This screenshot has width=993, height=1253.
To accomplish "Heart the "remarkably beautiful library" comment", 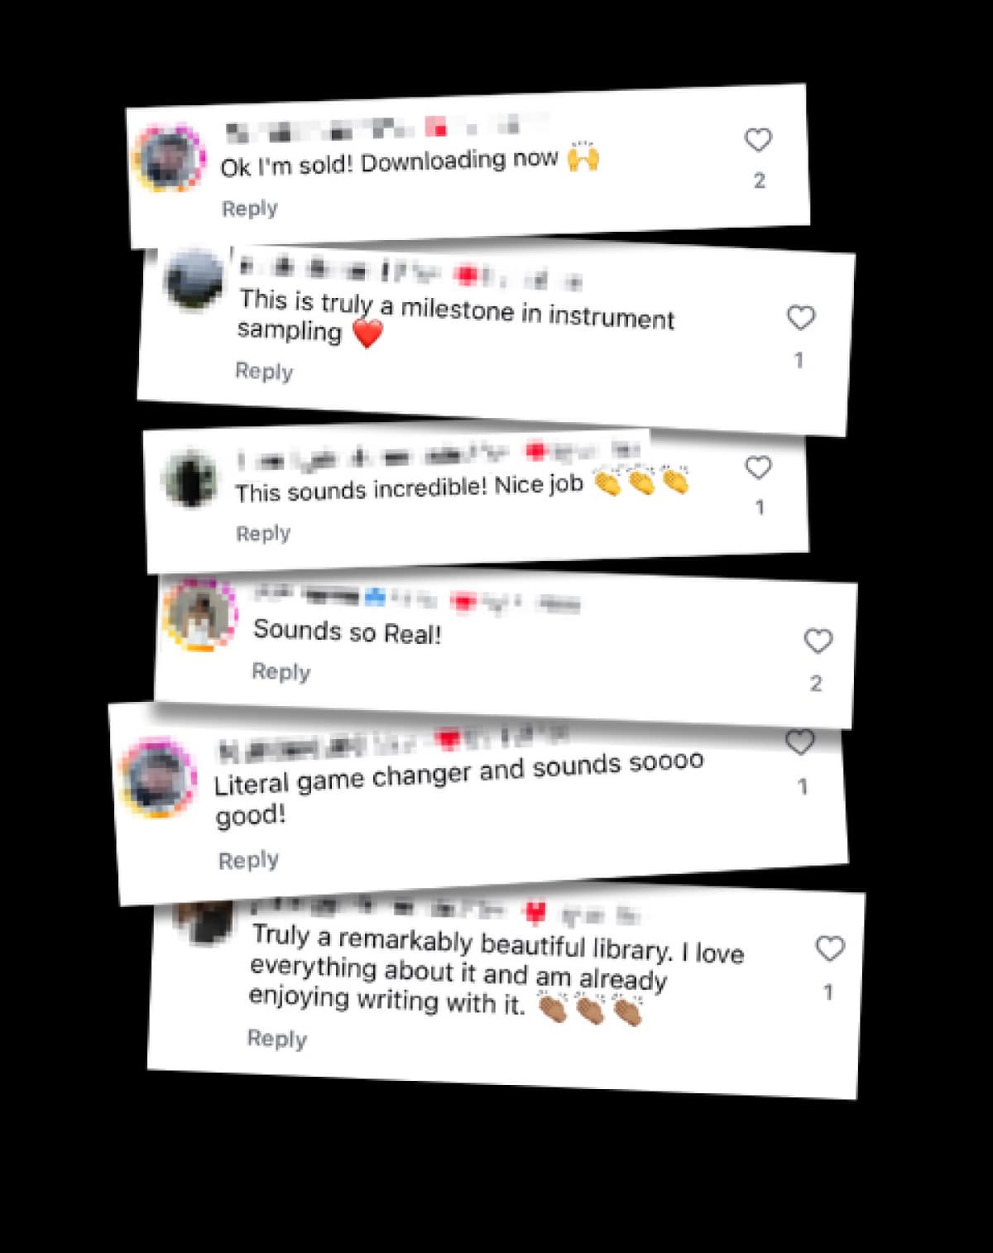I will [830, 948].
